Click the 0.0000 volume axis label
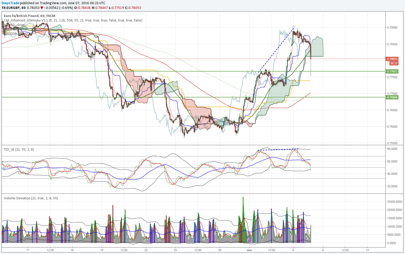The height and width of the screenshot is (254, 405). pos(391,243)
